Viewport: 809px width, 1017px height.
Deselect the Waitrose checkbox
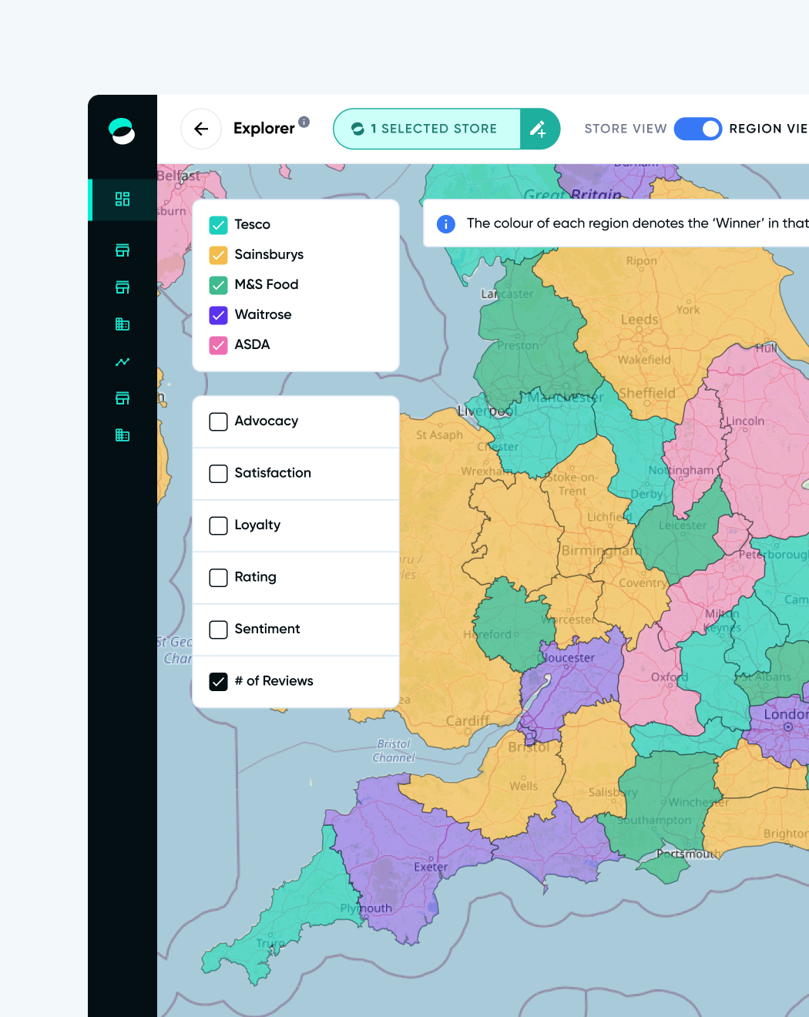point(219,315)
